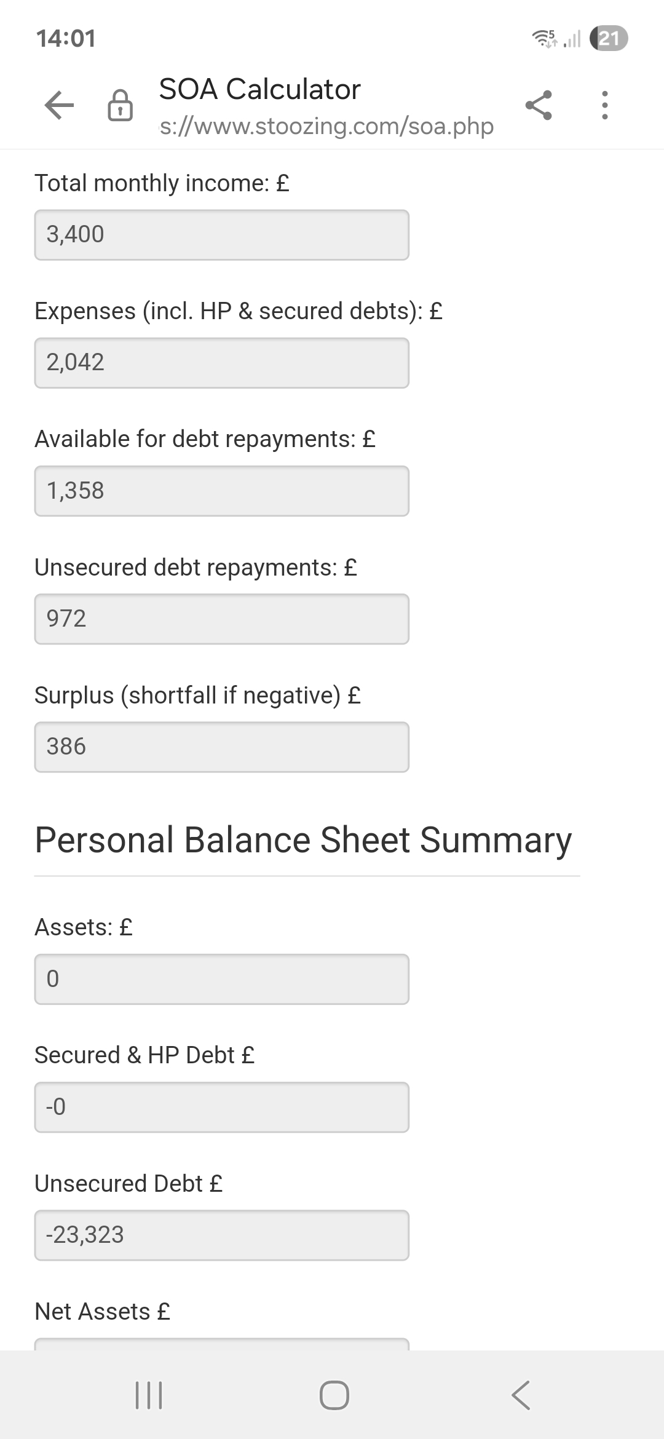Tap the SOA Calculator page title
This screenshot has height=1439, width=664.
click(259, 89)
